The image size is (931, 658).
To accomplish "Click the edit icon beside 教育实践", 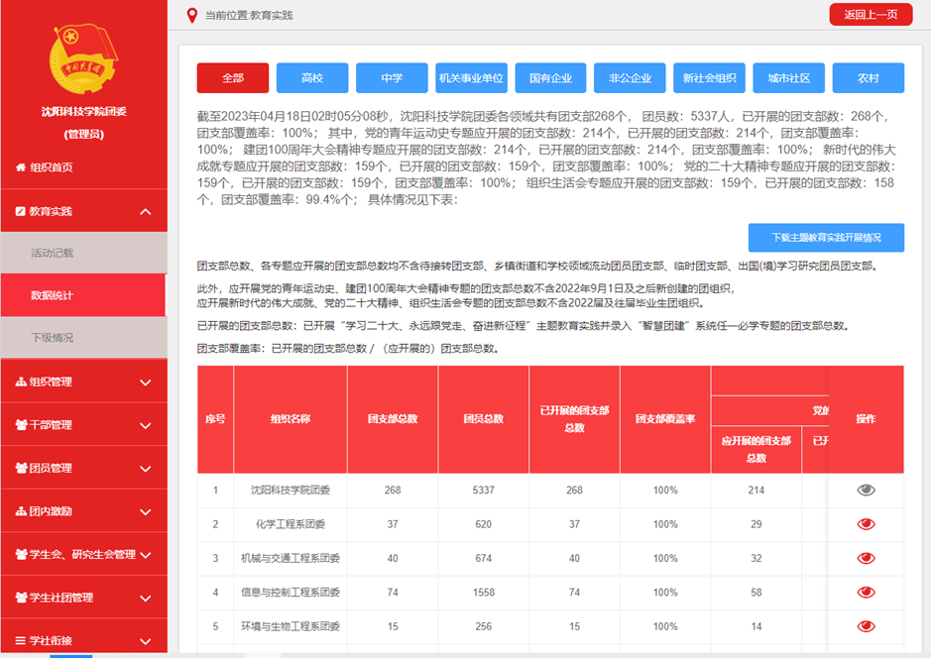I will pos(21,211).
